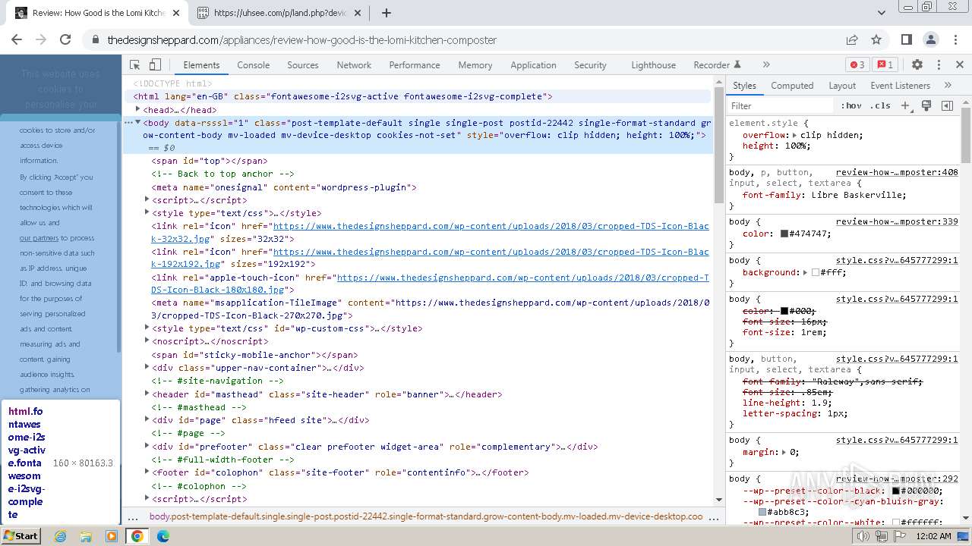
Task: Open the Memory tab
Action: tap(475, 65)
